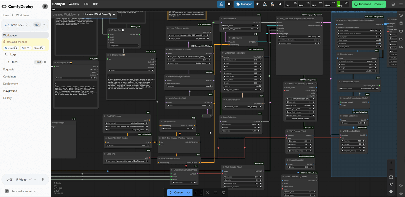Open the hamburger menu at top right
Image resolution: width=405 pixels, height=197 pixels.
tap(401, 4)
